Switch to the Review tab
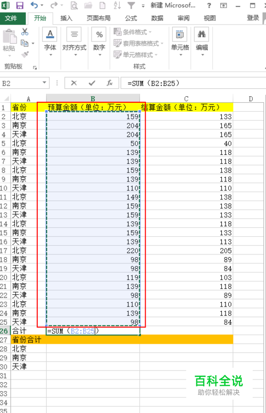The image size is (266, 413). 184,18
